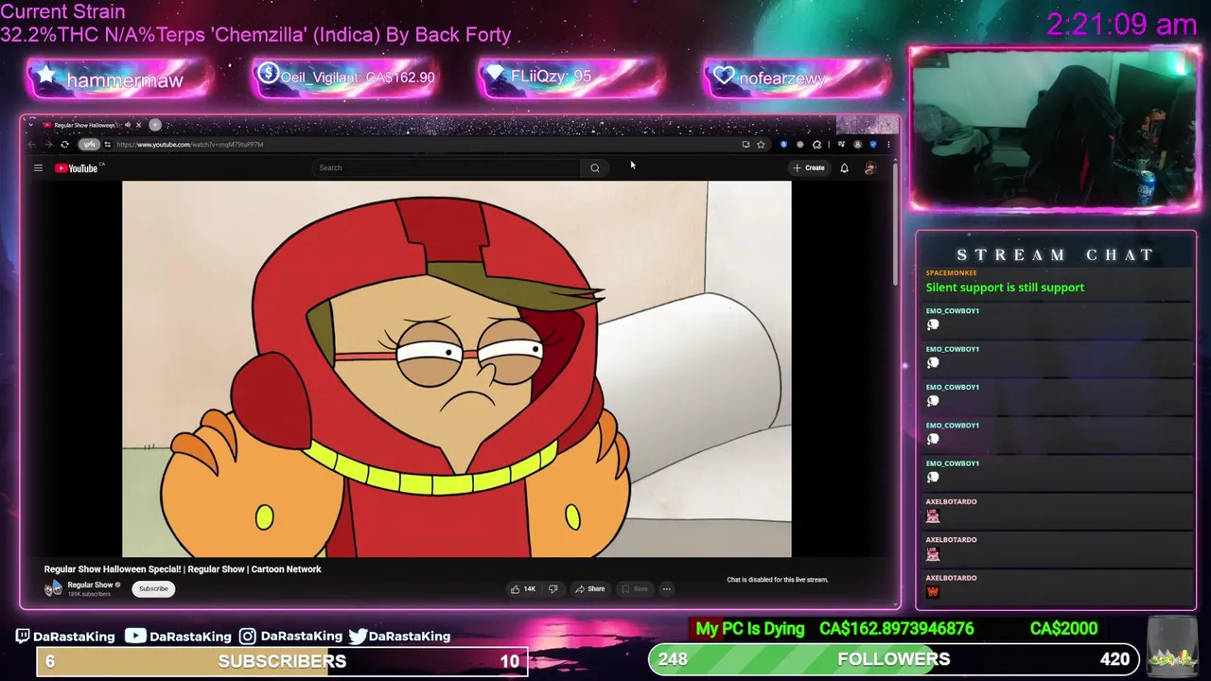Screen dimensions: 1211x681
Task: Open the Regular Show channel avatar
Action: (53, 588)
